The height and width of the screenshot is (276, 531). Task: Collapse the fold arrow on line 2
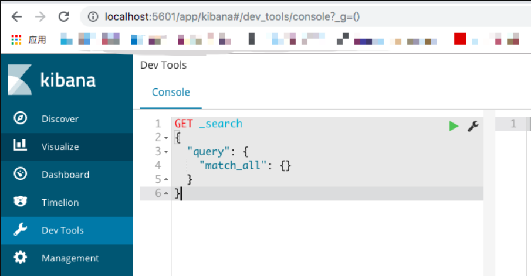click(166, 138)
